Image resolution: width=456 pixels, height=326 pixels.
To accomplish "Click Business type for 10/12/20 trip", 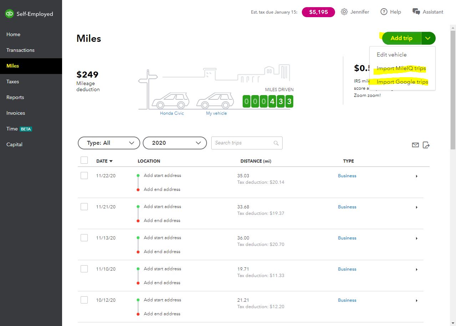I will tap(347, 300).
